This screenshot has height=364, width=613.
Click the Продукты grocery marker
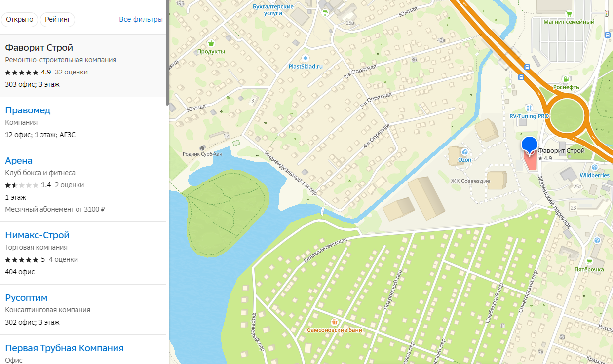tap(211, 43)
